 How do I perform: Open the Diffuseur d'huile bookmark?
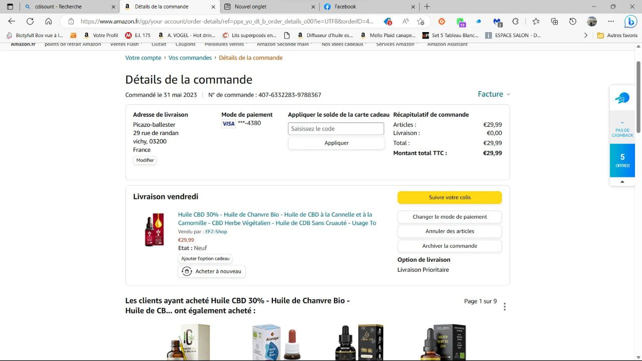point(325,36)
